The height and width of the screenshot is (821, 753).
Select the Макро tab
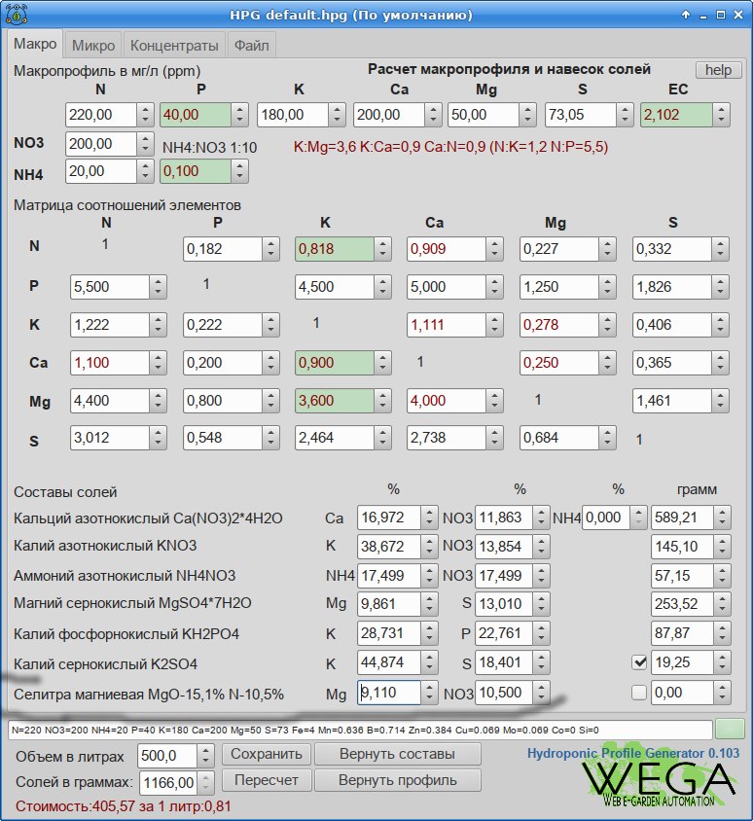tap(35, 44)
